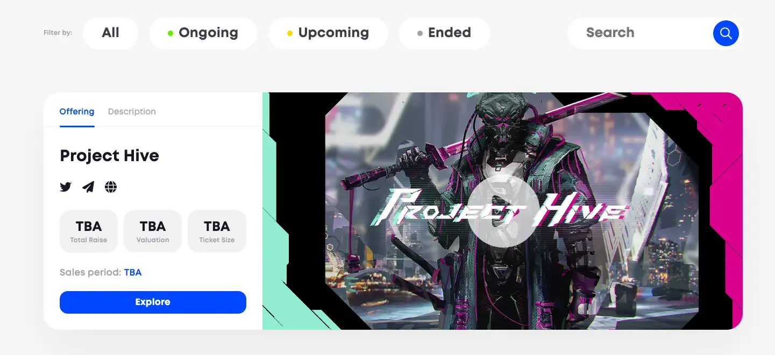
Task: Filter offerings by Upcoming
Action: [328, 33]
